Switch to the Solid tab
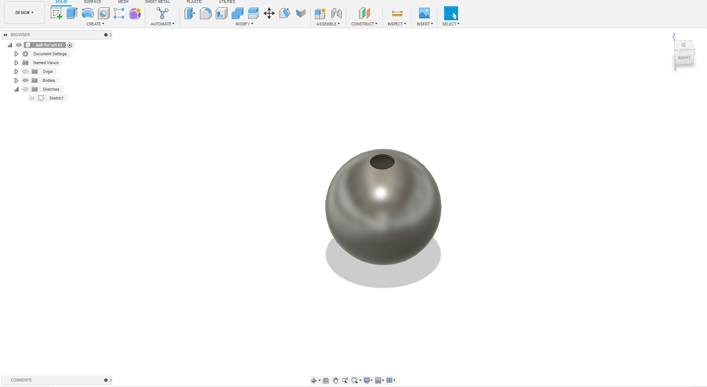This screenshot has width=707, height=387. [61, 2]
